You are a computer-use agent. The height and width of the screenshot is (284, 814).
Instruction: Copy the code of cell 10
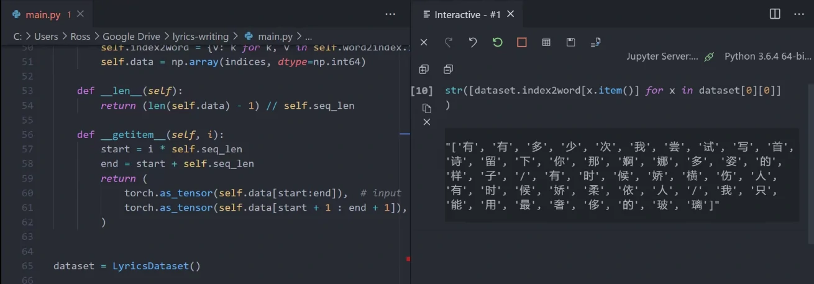[426, 108]
